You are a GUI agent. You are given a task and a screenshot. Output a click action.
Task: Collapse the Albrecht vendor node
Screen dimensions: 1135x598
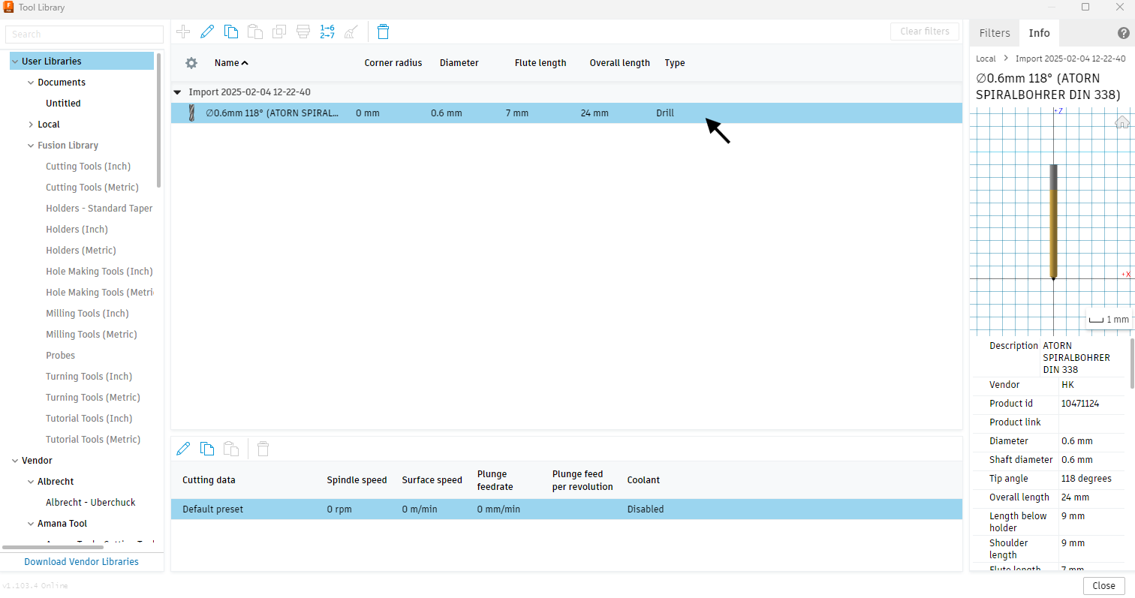(x=31, y=482)
